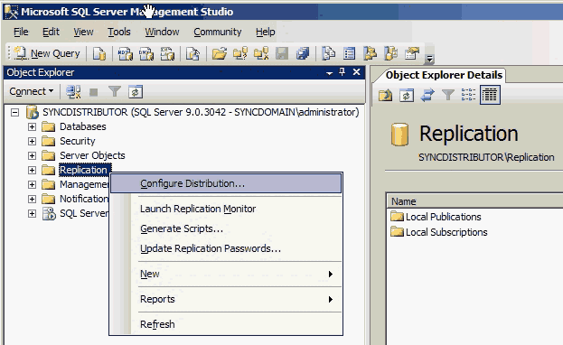Click the filter funnel icon in Details pane
This screenshot has width=563, height=345.
pos(447,96)
